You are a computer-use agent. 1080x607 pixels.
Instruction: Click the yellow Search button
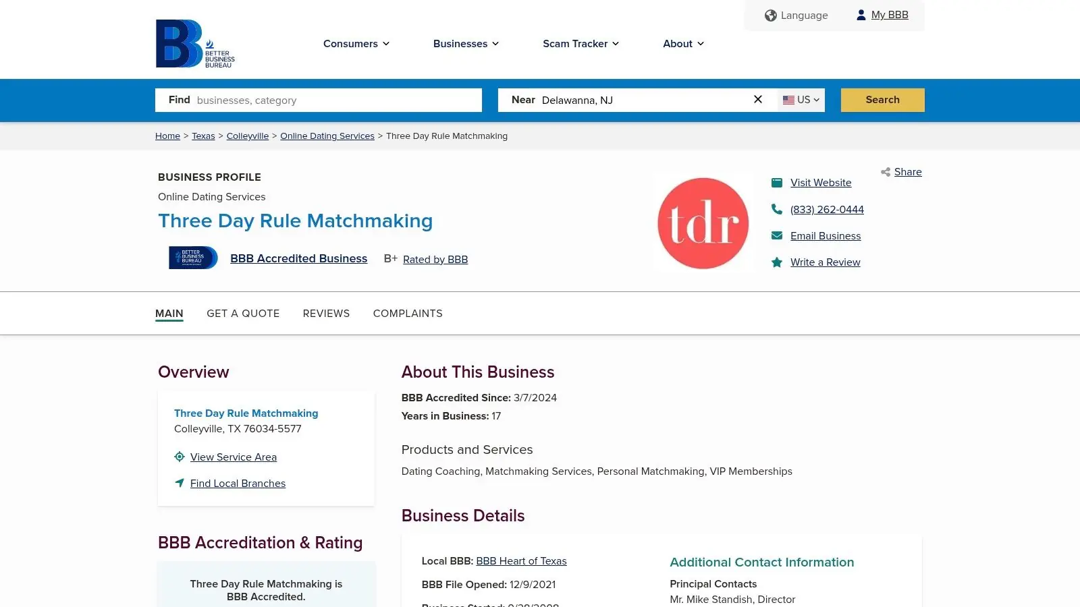coord(882,100)
